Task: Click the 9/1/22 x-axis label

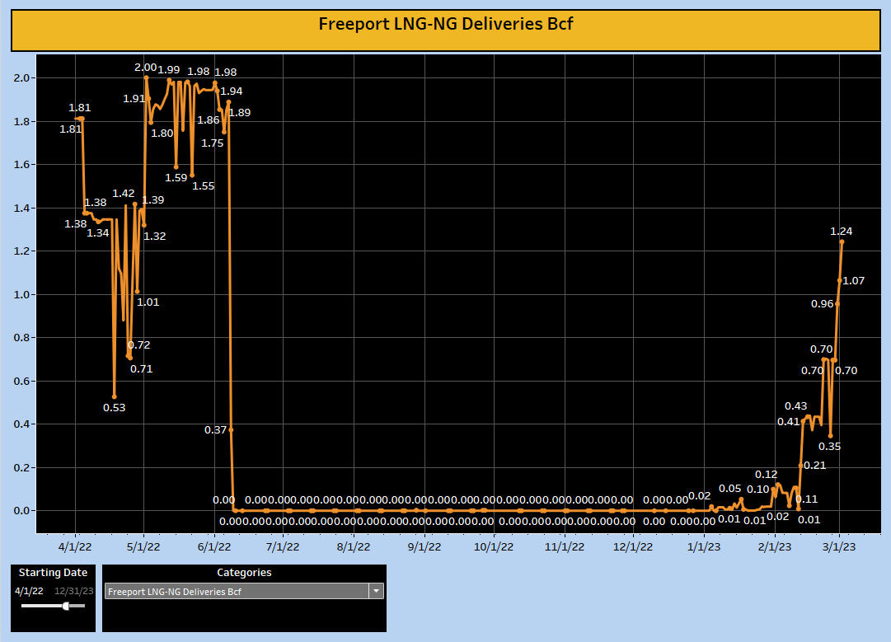Action: [x=424, y=547]
